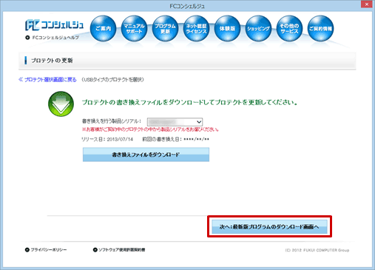
Task: Click 次へ：最新版プログラムのダウンロード画面へ button
Action: tap(269, 226)
